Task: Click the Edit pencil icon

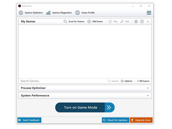Action: tap(122, 21)
